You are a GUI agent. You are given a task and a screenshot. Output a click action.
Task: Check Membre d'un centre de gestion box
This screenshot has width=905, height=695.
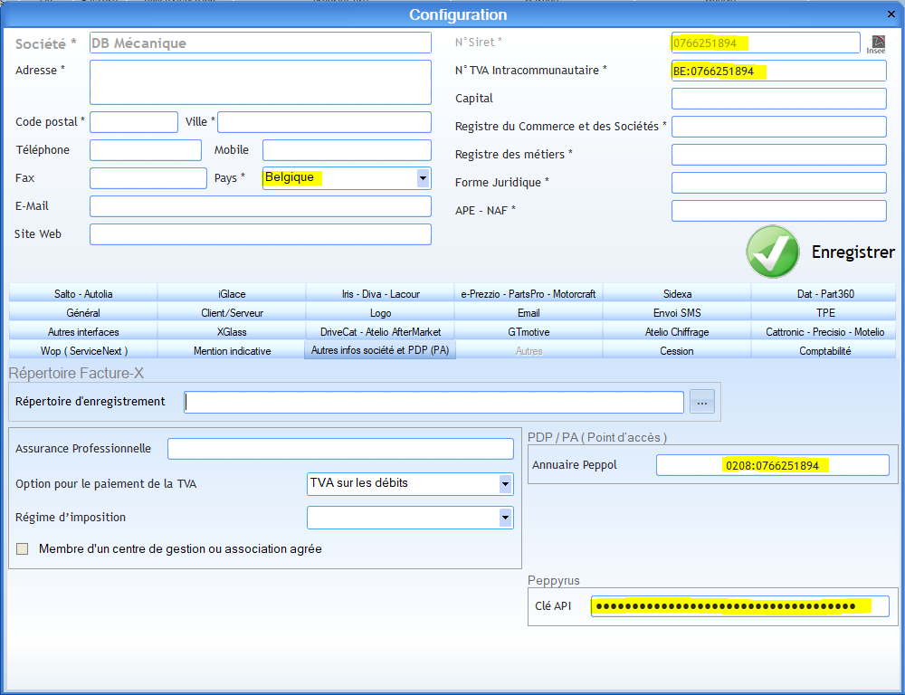tap(23, 548)
